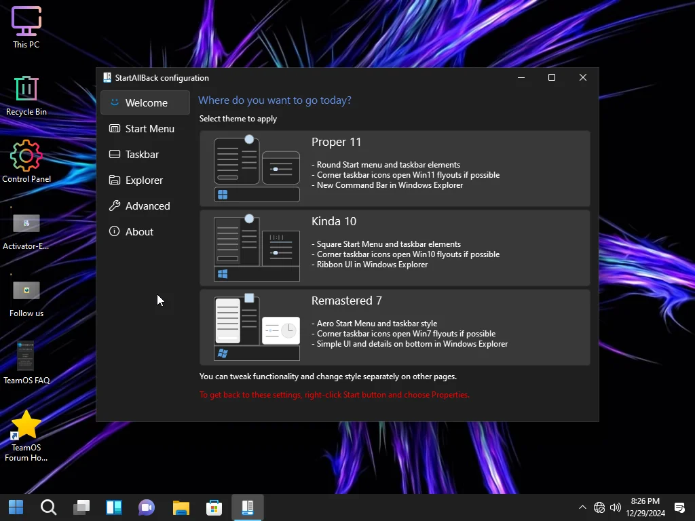Open Microsoft Store from taskbar
The height and width of the screenshot is (521, 695).
point(214,507)
